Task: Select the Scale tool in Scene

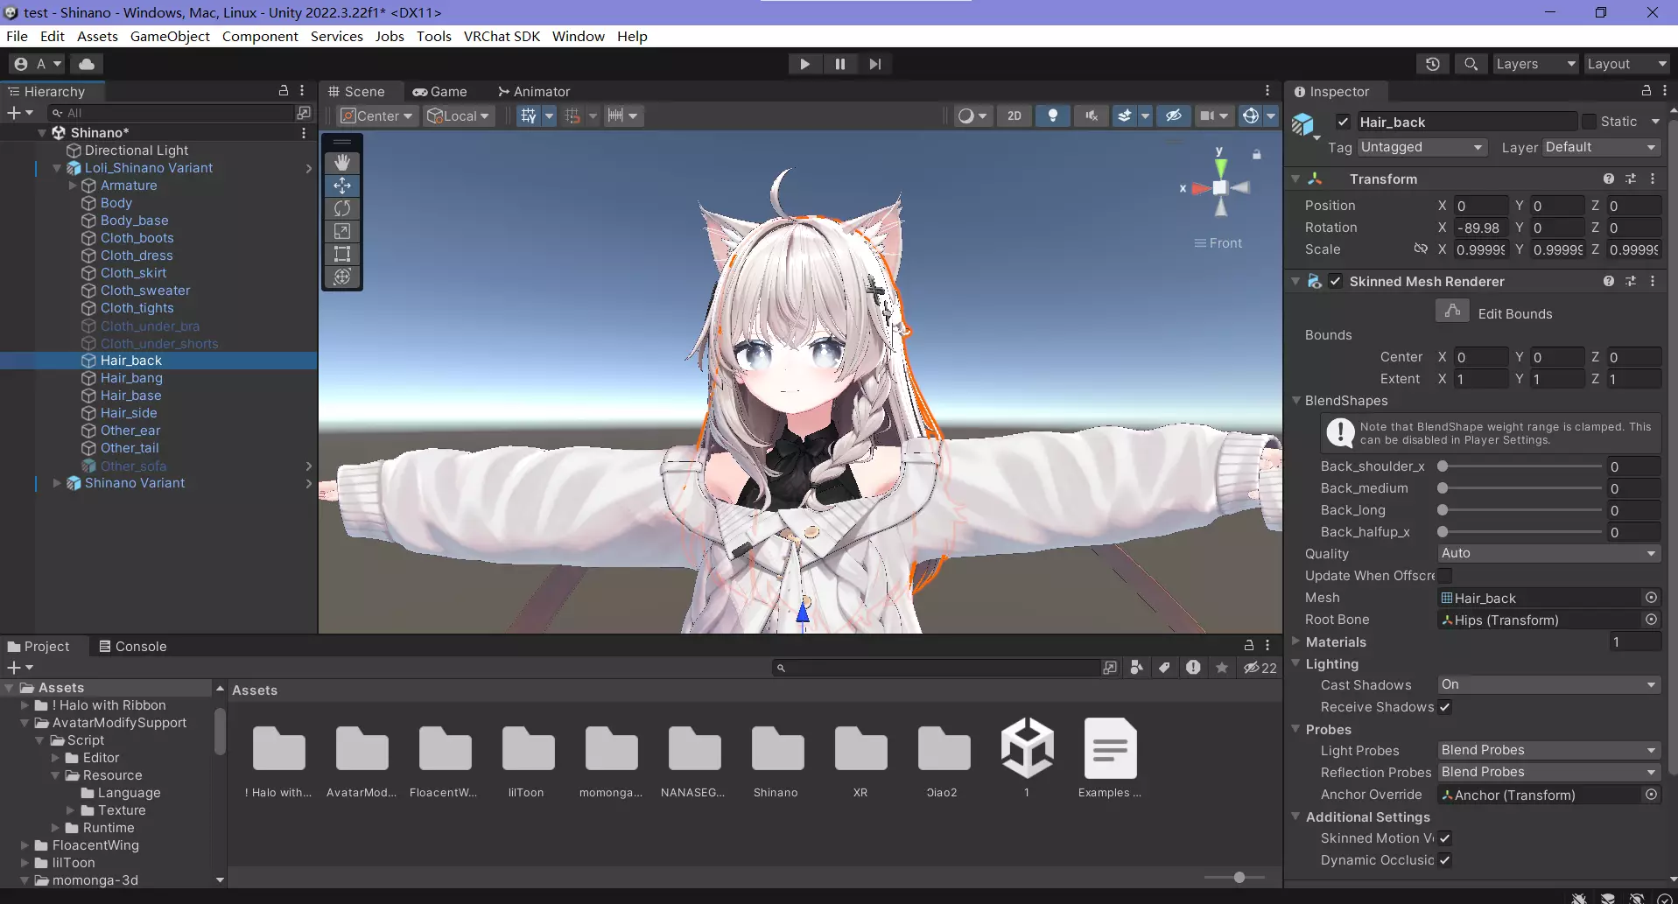Action: 342,231
